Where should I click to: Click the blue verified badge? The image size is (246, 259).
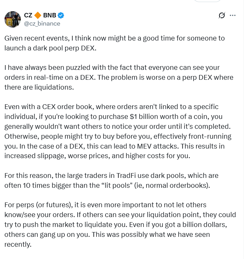61,15
